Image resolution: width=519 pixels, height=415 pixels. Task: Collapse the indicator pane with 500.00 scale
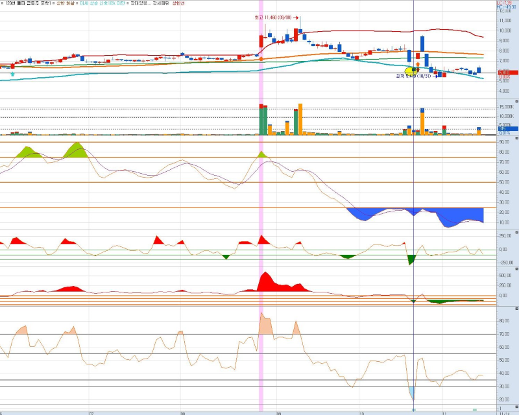[x=516, y=269]
